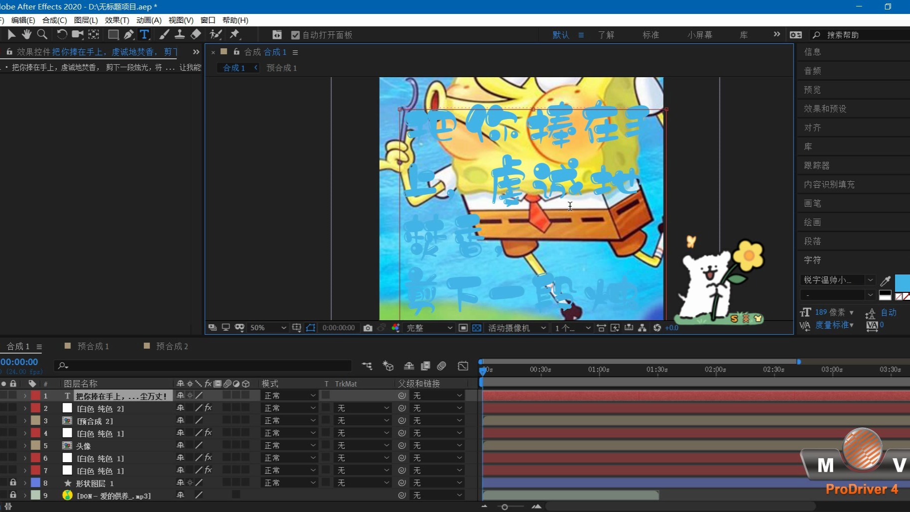Toggle fx switch on layer 7
This screenshot has height=512, width=910.
click(208, 470)
